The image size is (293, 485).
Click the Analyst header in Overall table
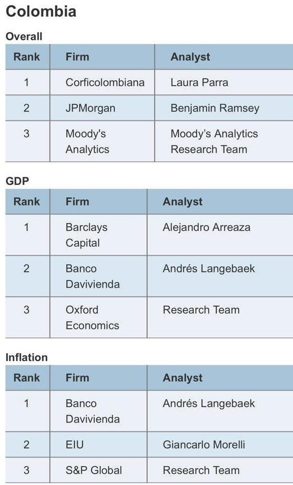190,57
